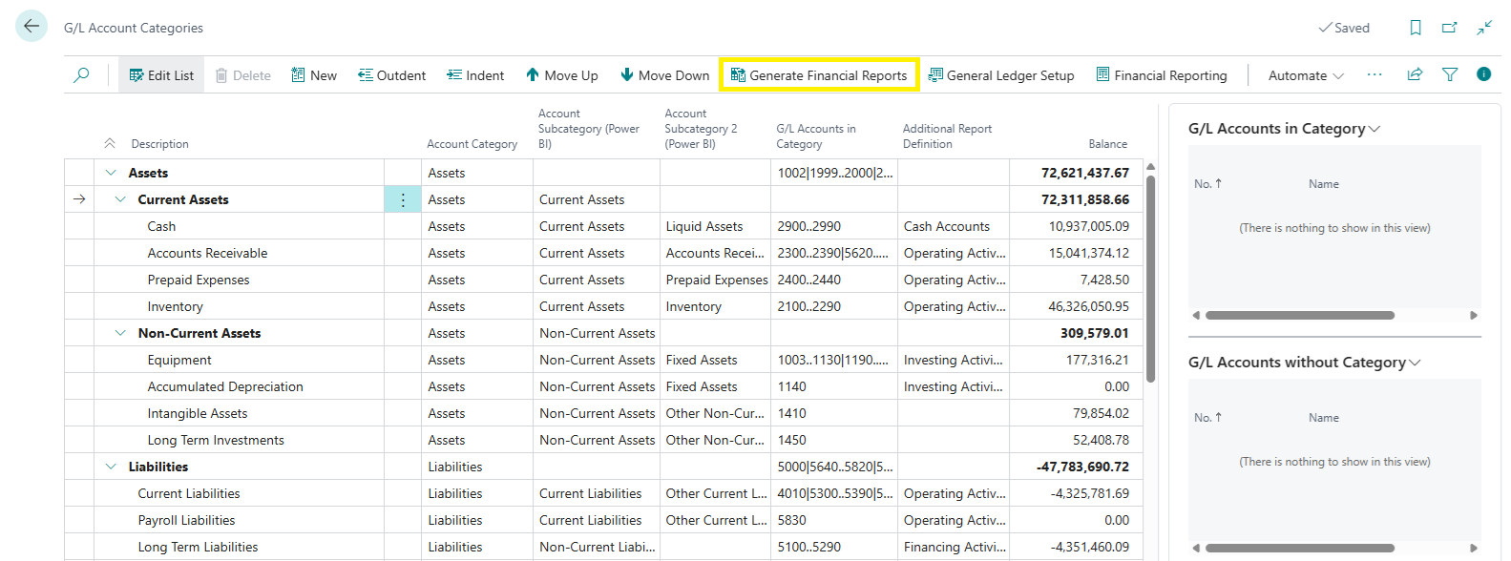This screenshot has height=561, width=1511.
Task: Open General Ledger Setup
Action: [1001, 75]
